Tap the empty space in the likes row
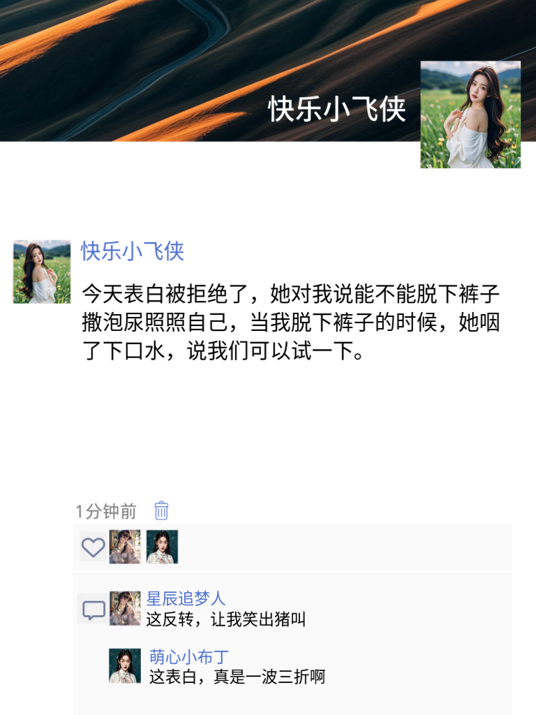The height and width of the screenshot is (715, 536). point(345,547)
